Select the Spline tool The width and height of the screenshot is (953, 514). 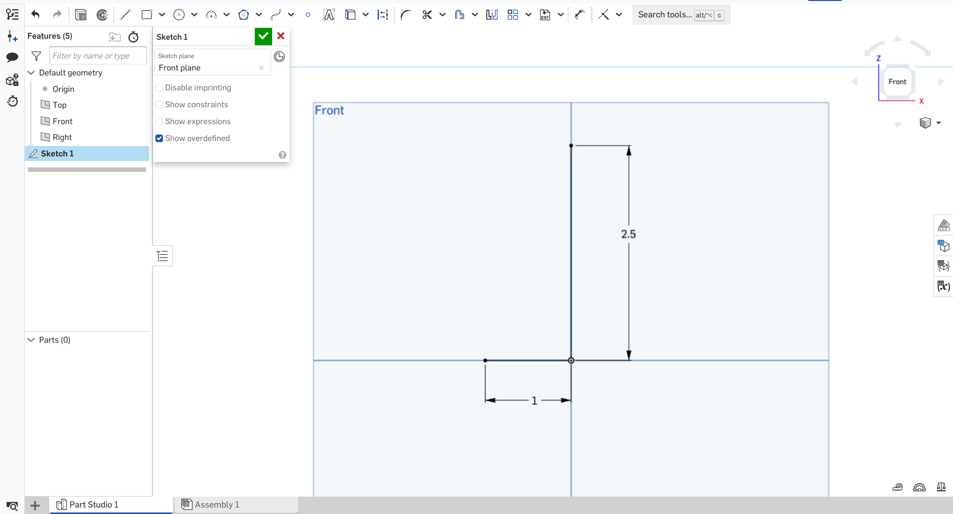click(276, 15)
